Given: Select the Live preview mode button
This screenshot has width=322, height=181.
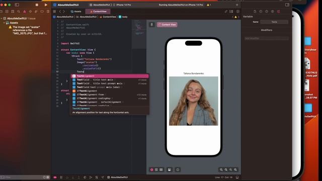Looking at the screenshot, I should (152, 170).
